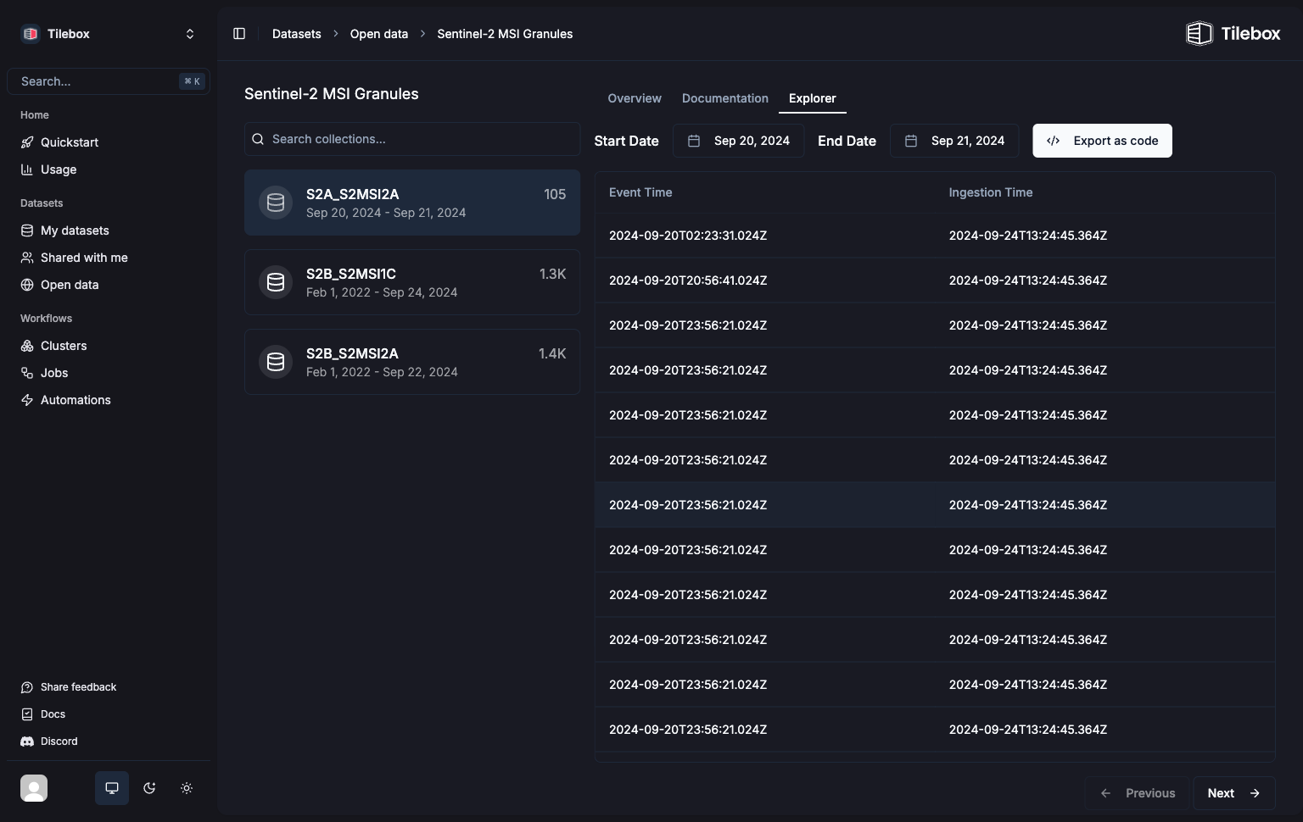
Task: Select the Explorer tab
Action: 813,98
